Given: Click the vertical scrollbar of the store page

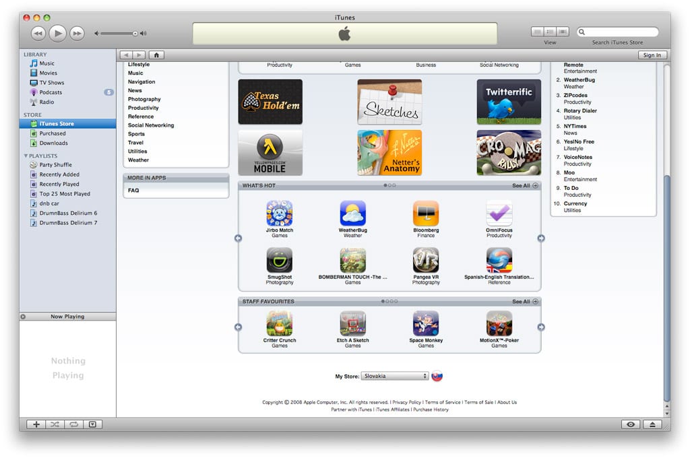Looking at the screenshot, I should click(667, 288).
